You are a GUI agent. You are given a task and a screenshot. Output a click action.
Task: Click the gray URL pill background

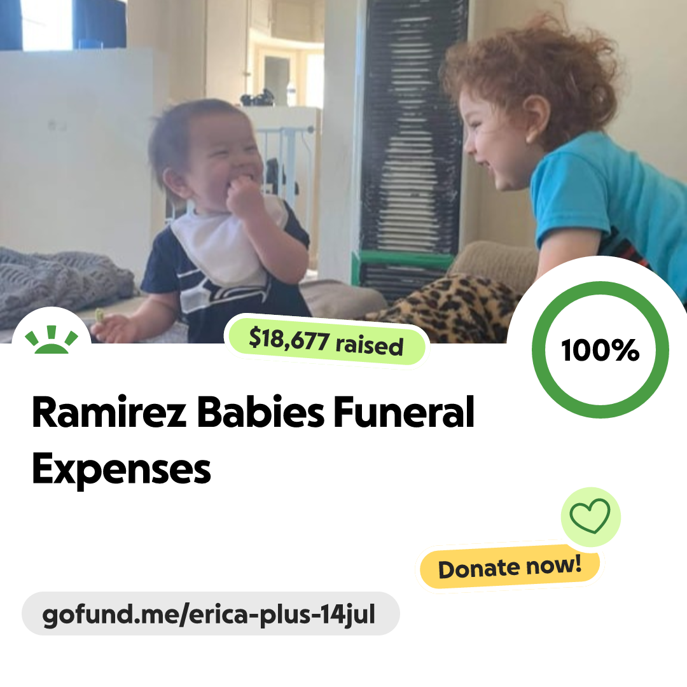coord(211,614)
